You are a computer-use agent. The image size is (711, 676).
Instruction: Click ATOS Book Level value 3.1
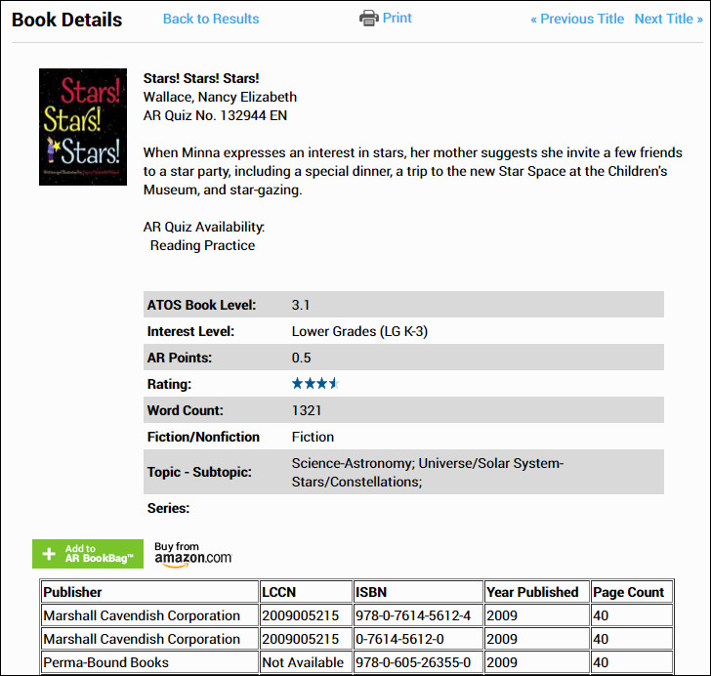pyautogui.click(x=300, y=305)
